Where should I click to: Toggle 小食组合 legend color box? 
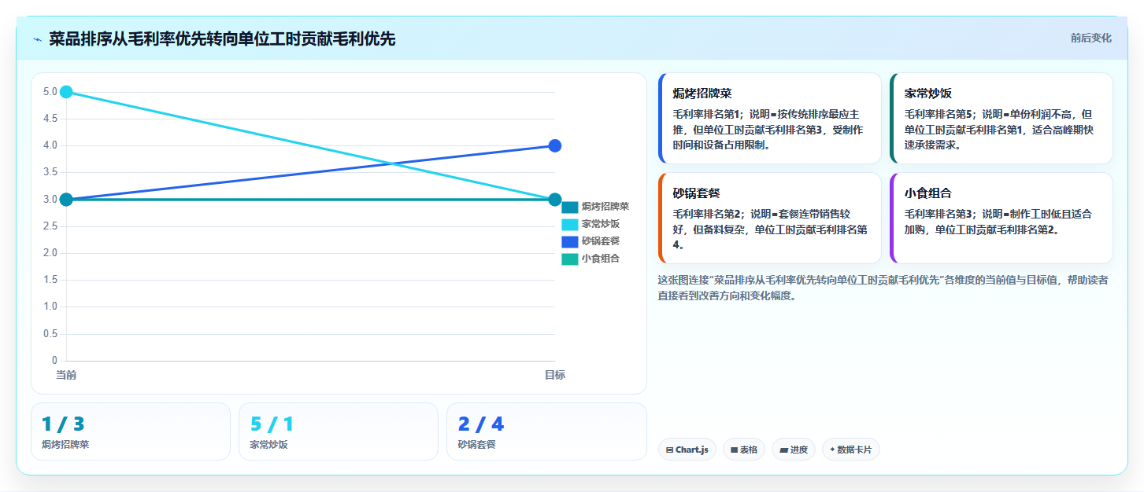(570, 259)
